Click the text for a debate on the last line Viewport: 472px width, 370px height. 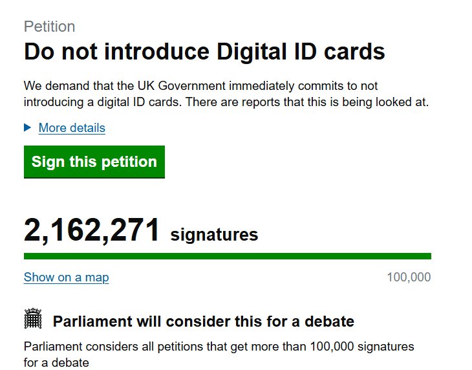tap(56, 362)
